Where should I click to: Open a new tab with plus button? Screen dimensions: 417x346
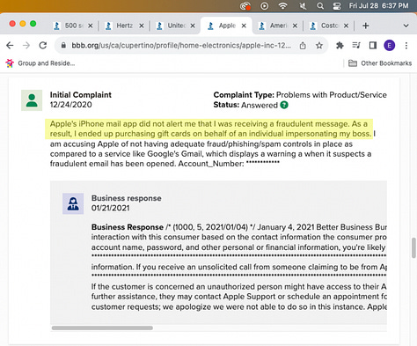coord(365,26)
